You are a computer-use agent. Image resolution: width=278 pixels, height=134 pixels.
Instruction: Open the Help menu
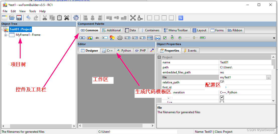[x=42, y=11]
